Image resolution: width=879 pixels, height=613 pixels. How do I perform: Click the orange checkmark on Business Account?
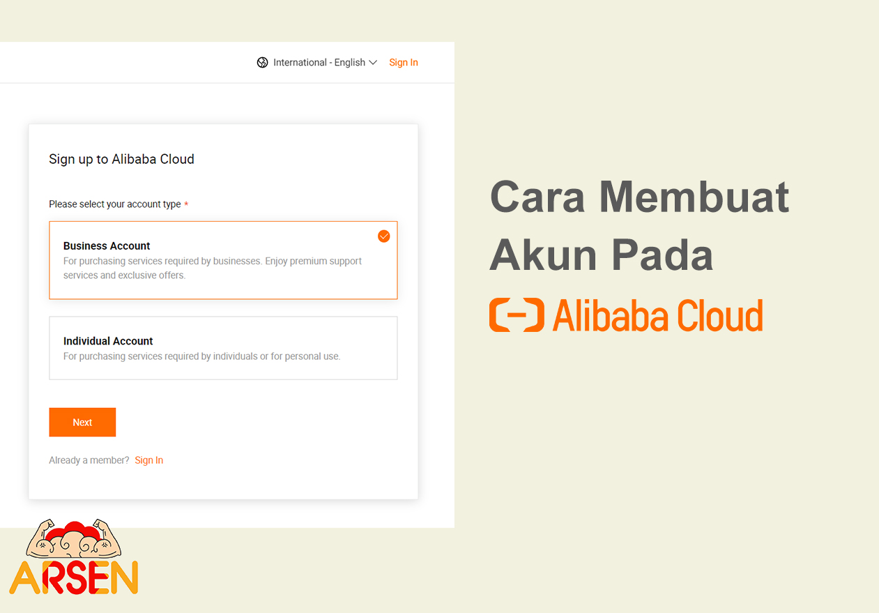pos(383,236)
